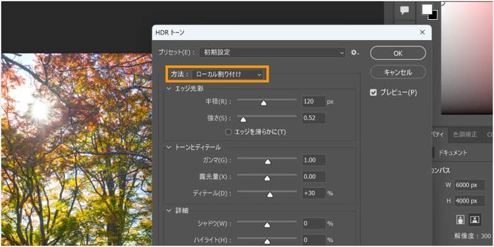This screenshot has width=494, height=247.
Task: Switch to the 色調補正 tab
Action: tap(465, 134)
